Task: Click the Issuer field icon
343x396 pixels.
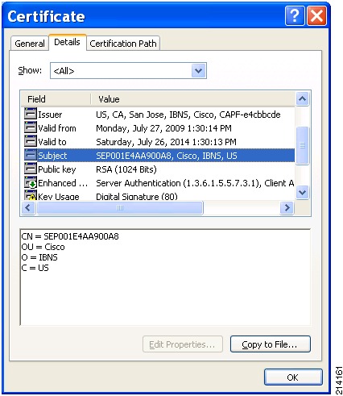Action: 31,114
